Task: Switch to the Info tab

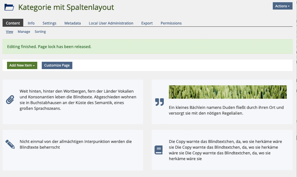Action: 31,23
